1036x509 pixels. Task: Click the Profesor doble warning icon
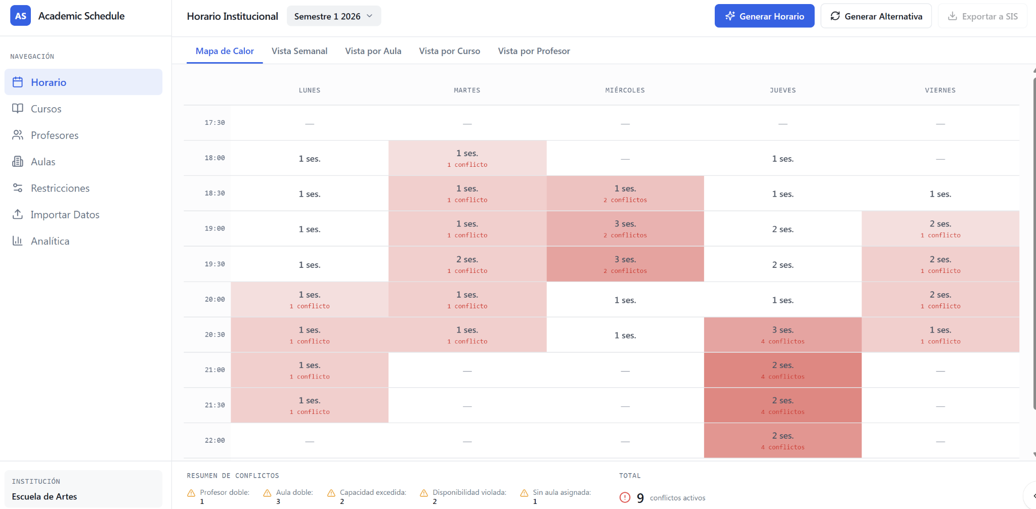(x=191, y=493)
